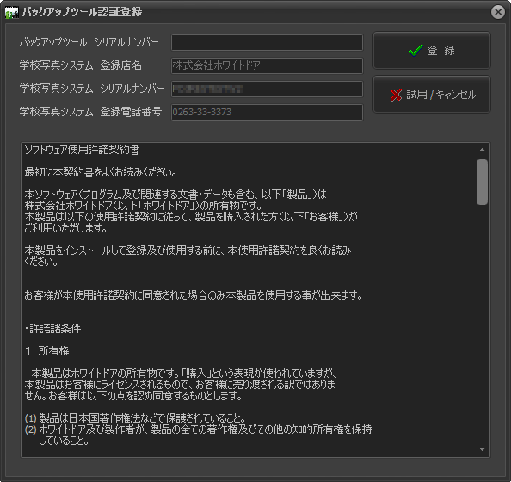511x482 pixels.
Task: Click the phone number field showing 0263-33-3373
Action: tap(267, 112)
